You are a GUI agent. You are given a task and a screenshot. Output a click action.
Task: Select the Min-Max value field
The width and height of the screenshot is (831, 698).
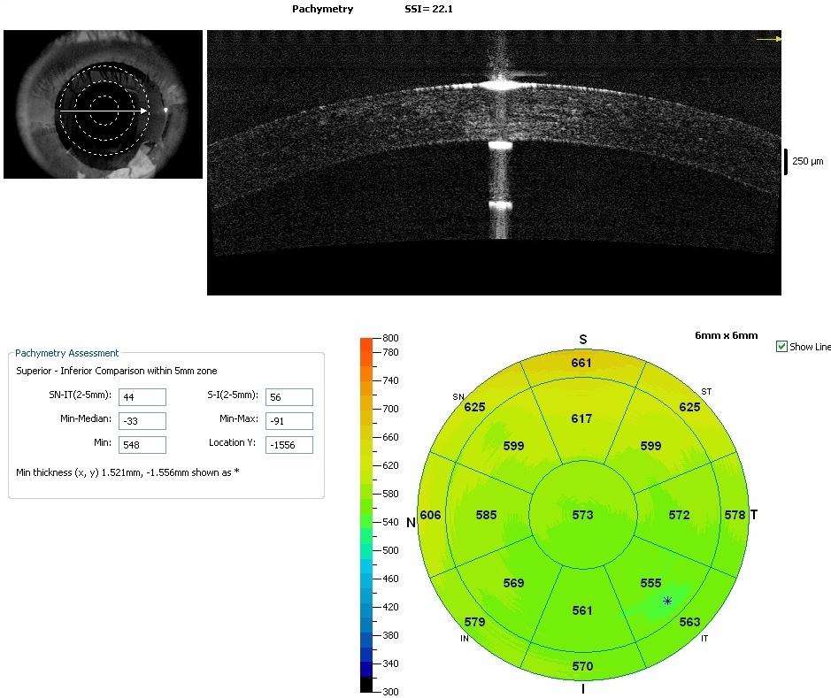pyautogui.click(x=289, y=421)
